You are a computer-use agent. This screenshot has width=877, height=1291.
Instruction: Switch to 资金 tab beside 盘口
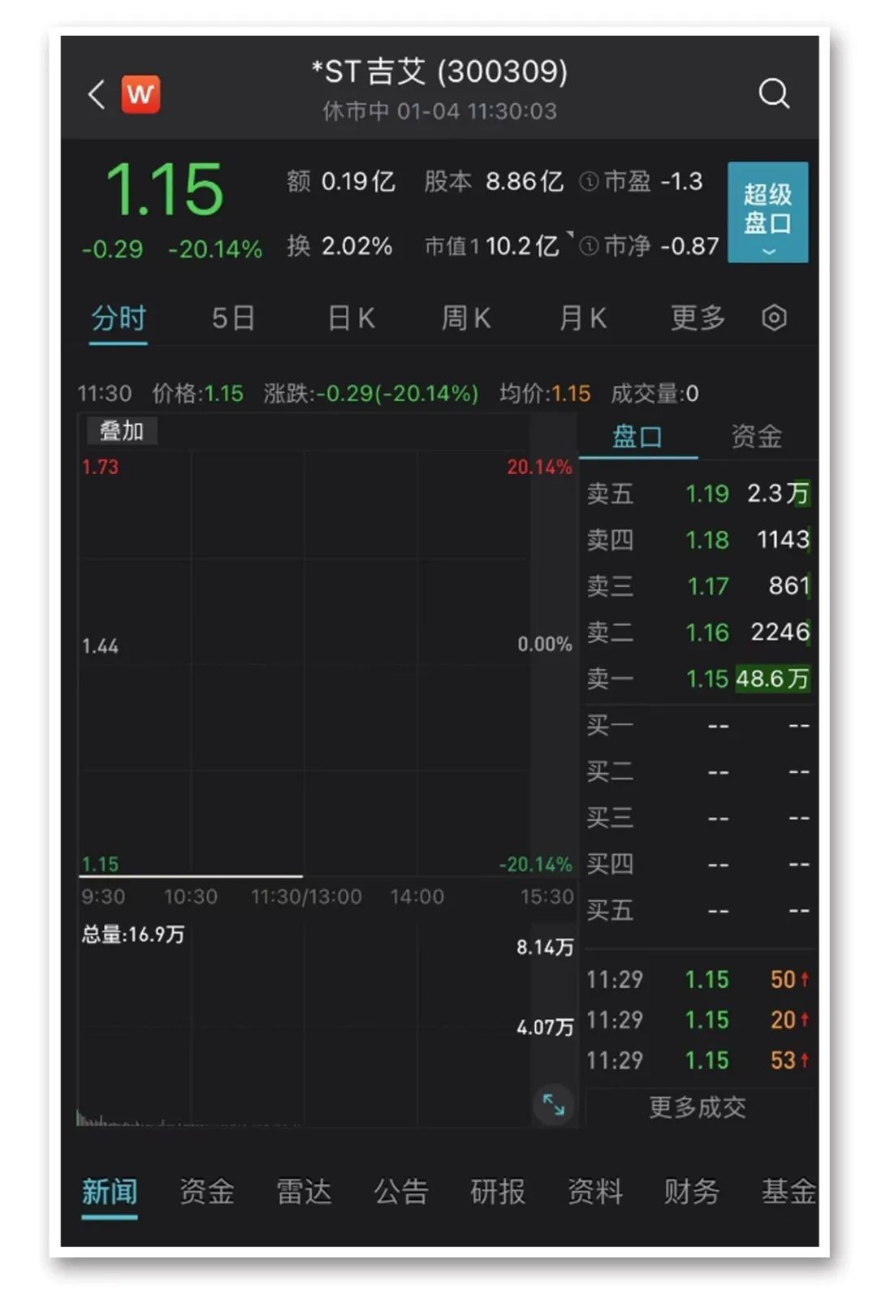coord(757,437)
